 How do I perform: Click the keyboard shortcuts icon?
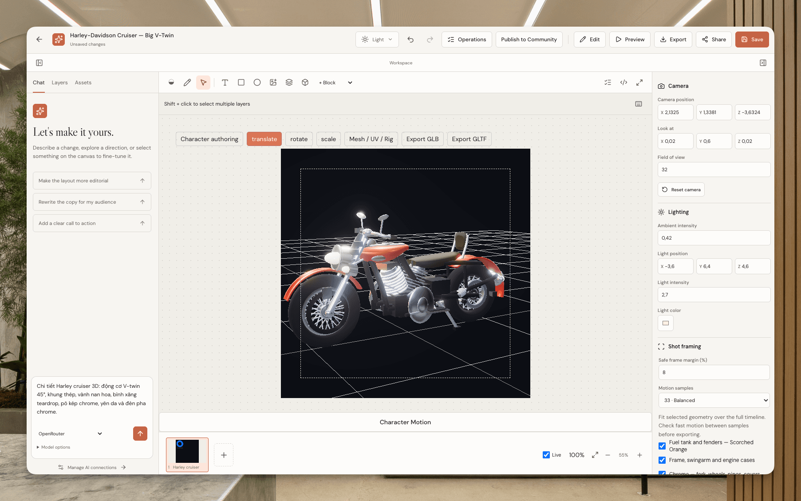click(x=639, y=104)
